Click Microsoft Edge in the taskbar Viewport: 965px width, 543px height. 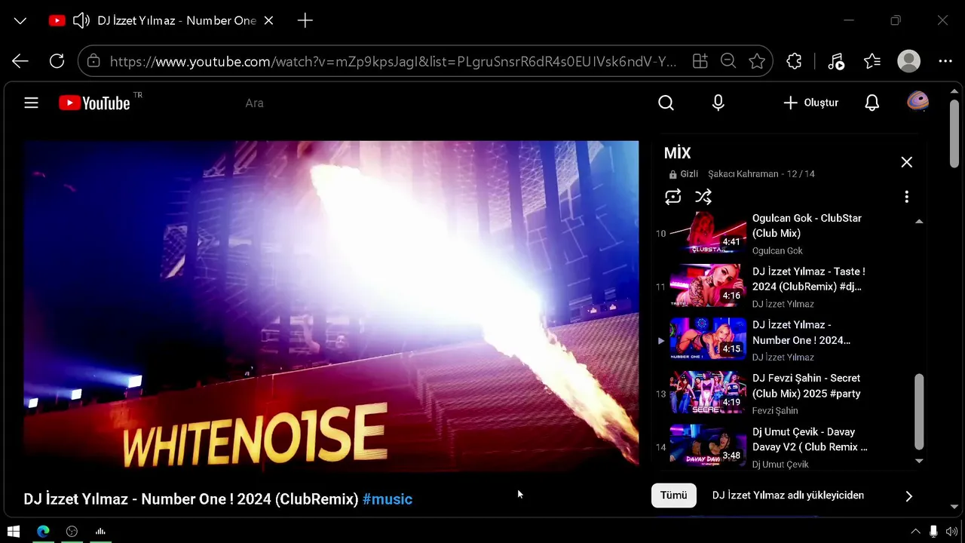pos(43,532)
